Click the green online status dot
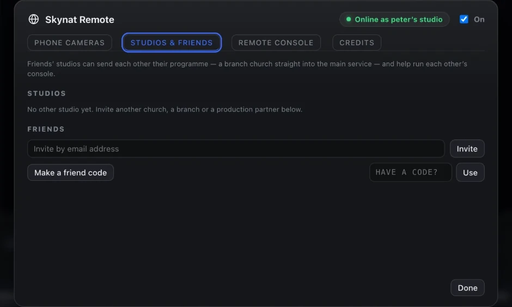 pyautogui.click(x=349, y=19)
